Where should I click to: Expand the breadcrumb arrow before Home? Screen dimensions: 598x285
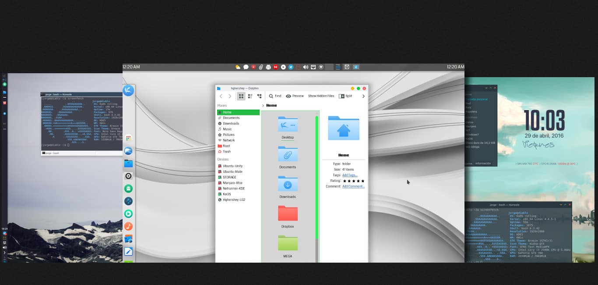pos(263,106)
